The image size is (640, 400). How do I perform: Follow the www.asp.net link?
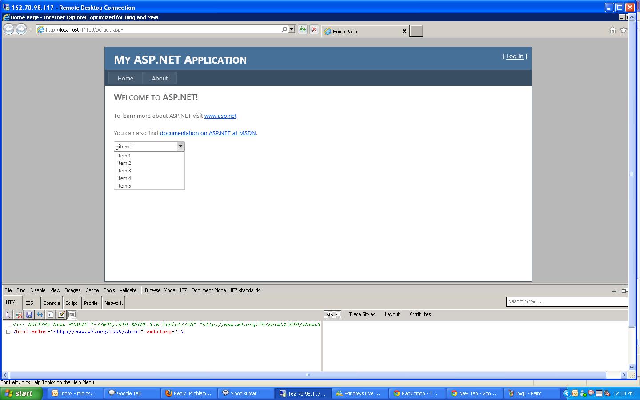220,116
